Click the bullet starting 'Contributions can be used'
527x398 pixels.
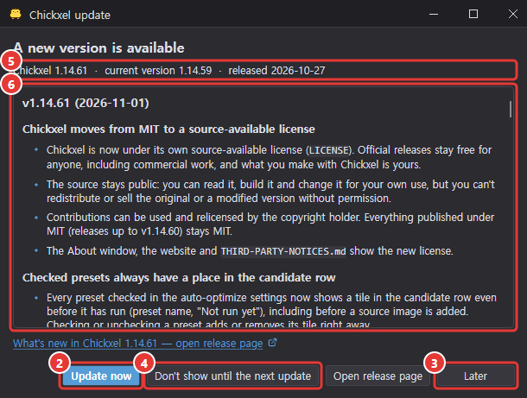click(270, 224)
